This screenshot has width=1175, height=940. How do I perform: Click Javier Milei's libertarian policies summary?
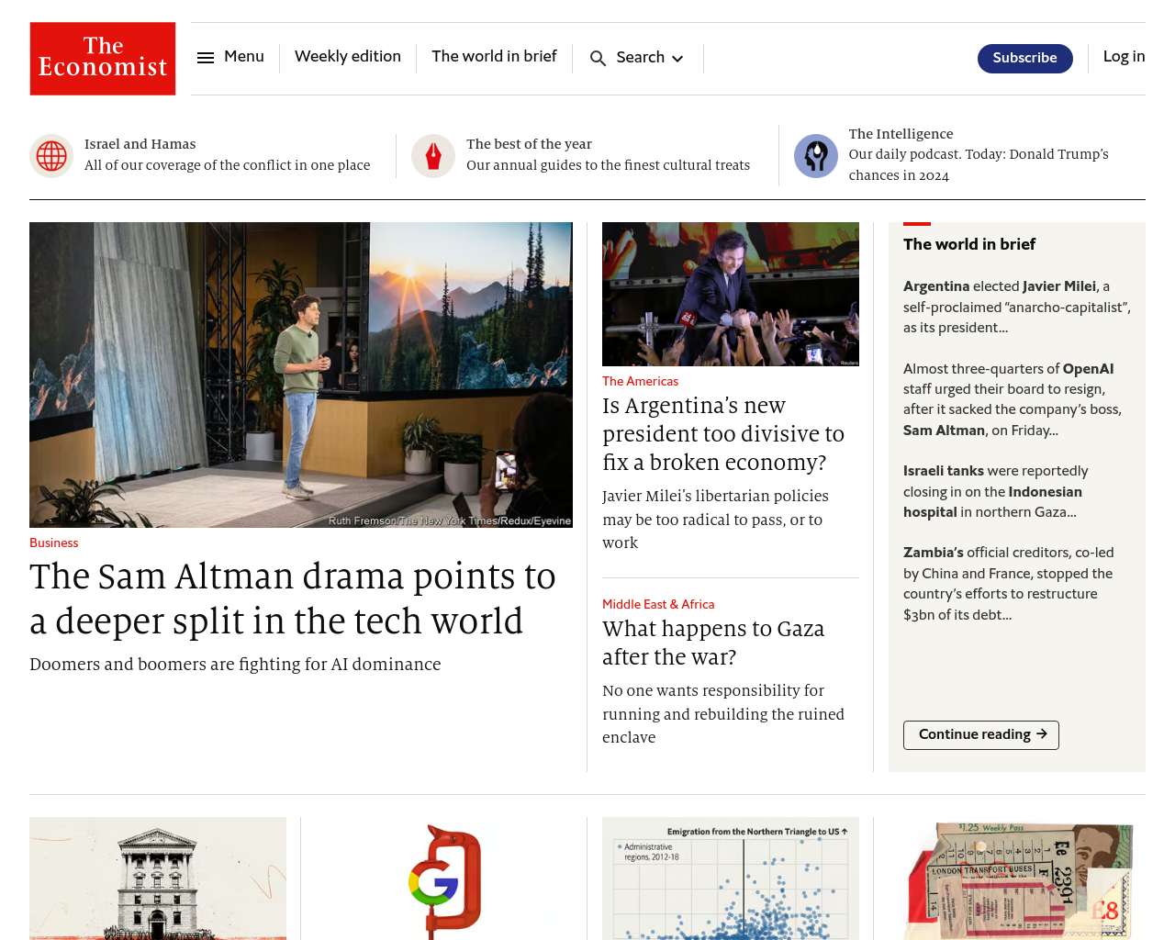click(716, 520)
